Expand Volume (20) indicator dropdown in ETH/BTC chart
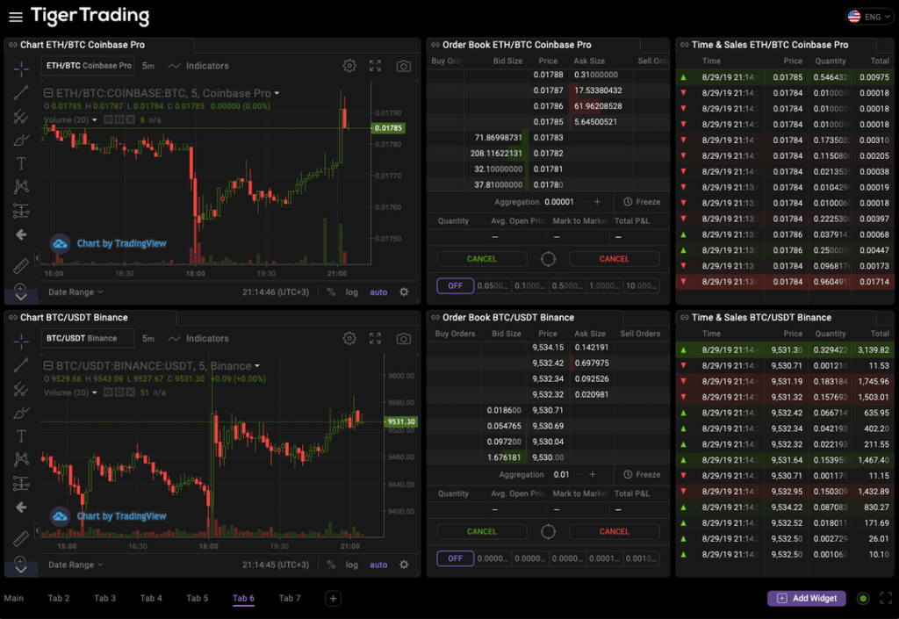Viewport: 899px width, 619px height. (x=95, y=119)
